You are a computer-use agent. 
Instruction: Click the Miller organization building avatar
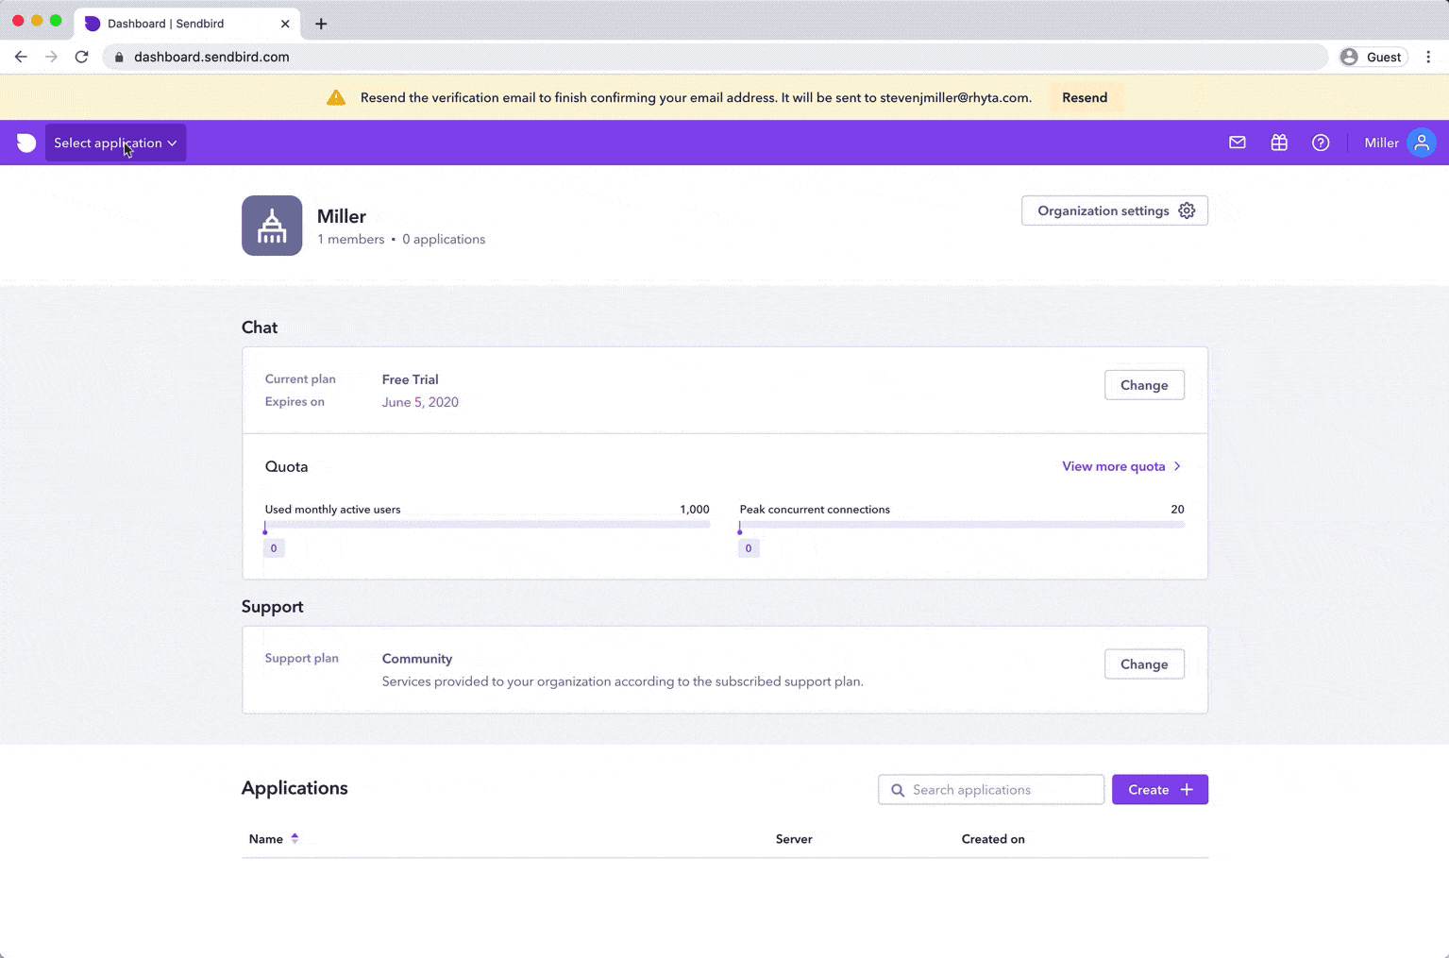272,226
